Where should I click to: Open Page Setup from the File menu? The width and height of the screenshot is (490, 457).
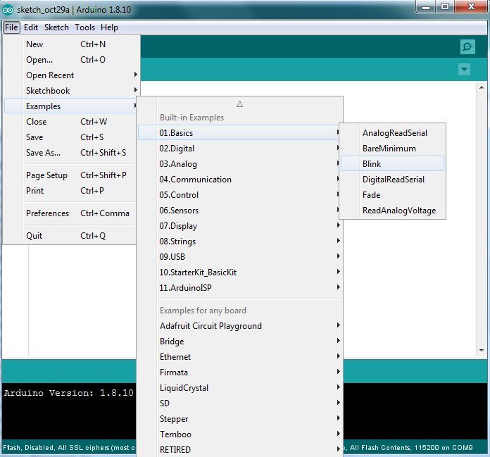[70, 175]
